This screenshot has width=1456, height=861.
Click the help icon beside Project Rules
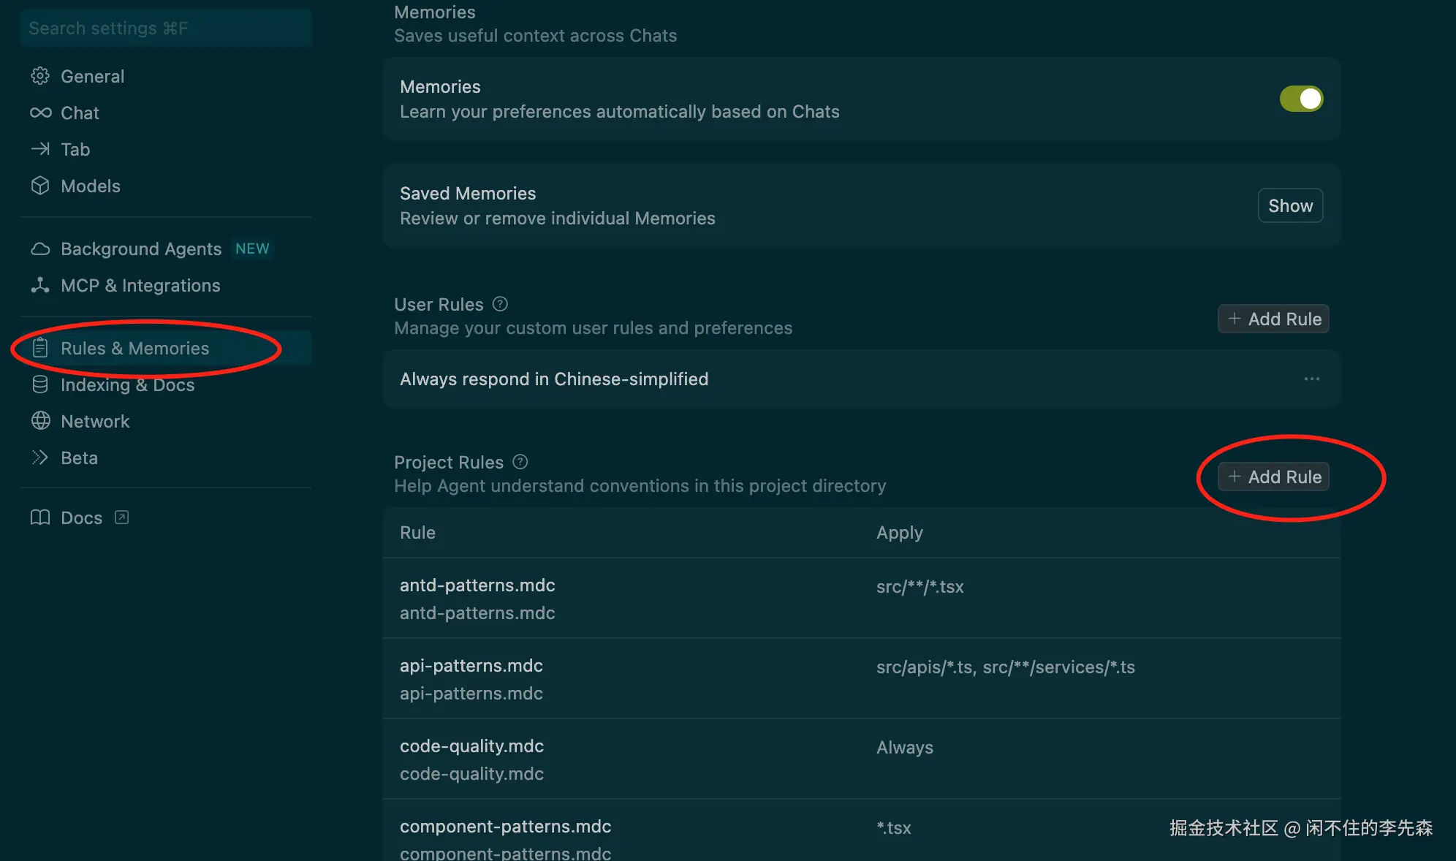pos(520,462)
